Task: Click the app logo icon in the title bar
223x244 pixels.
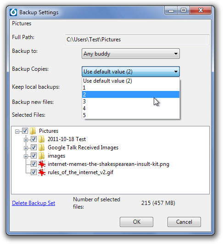Action: pyautogui.click(x=13, y=12)
